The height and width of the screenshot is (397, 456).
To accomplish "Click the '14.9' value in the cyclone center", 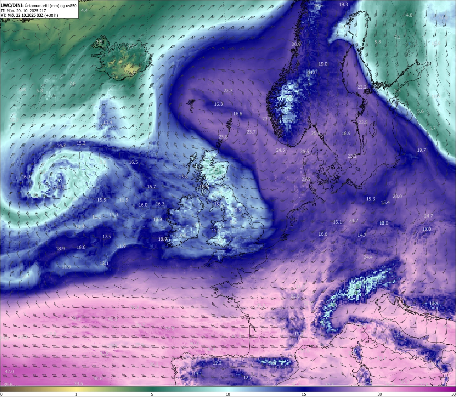I will [60, 187].
